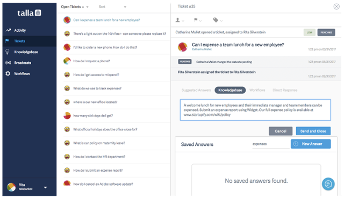This screenshot has height=199, width=344.
Task: Open ticket 'What do we use to track expenses?'
Action: pos(97,89)
